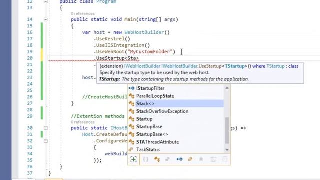This screenshot has width=320, height=180.
Task: Collapse the outlining marker at line 30
Action: pyautogui.click(x=45, y=128)
